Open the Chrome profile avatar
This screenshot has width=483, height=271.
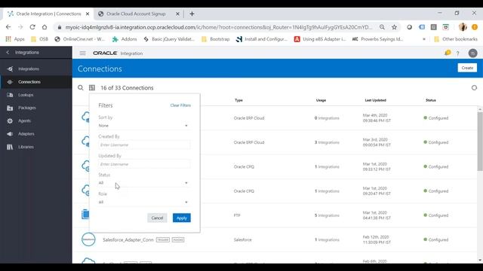(x=463, y=27)
